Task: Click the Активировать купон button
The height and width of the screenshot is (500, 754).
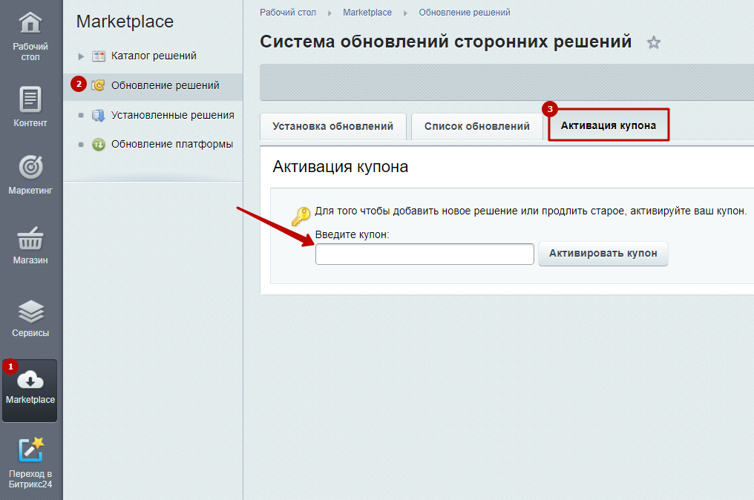Action: pos(603,254)
